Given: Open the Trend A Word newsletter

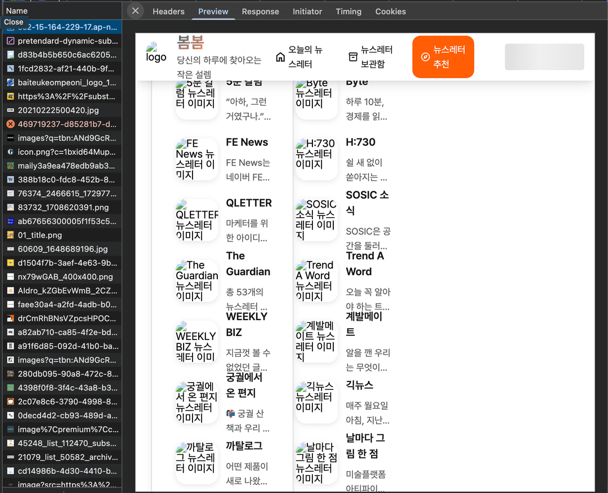Looking at the screenshot, I should [345, 281].
